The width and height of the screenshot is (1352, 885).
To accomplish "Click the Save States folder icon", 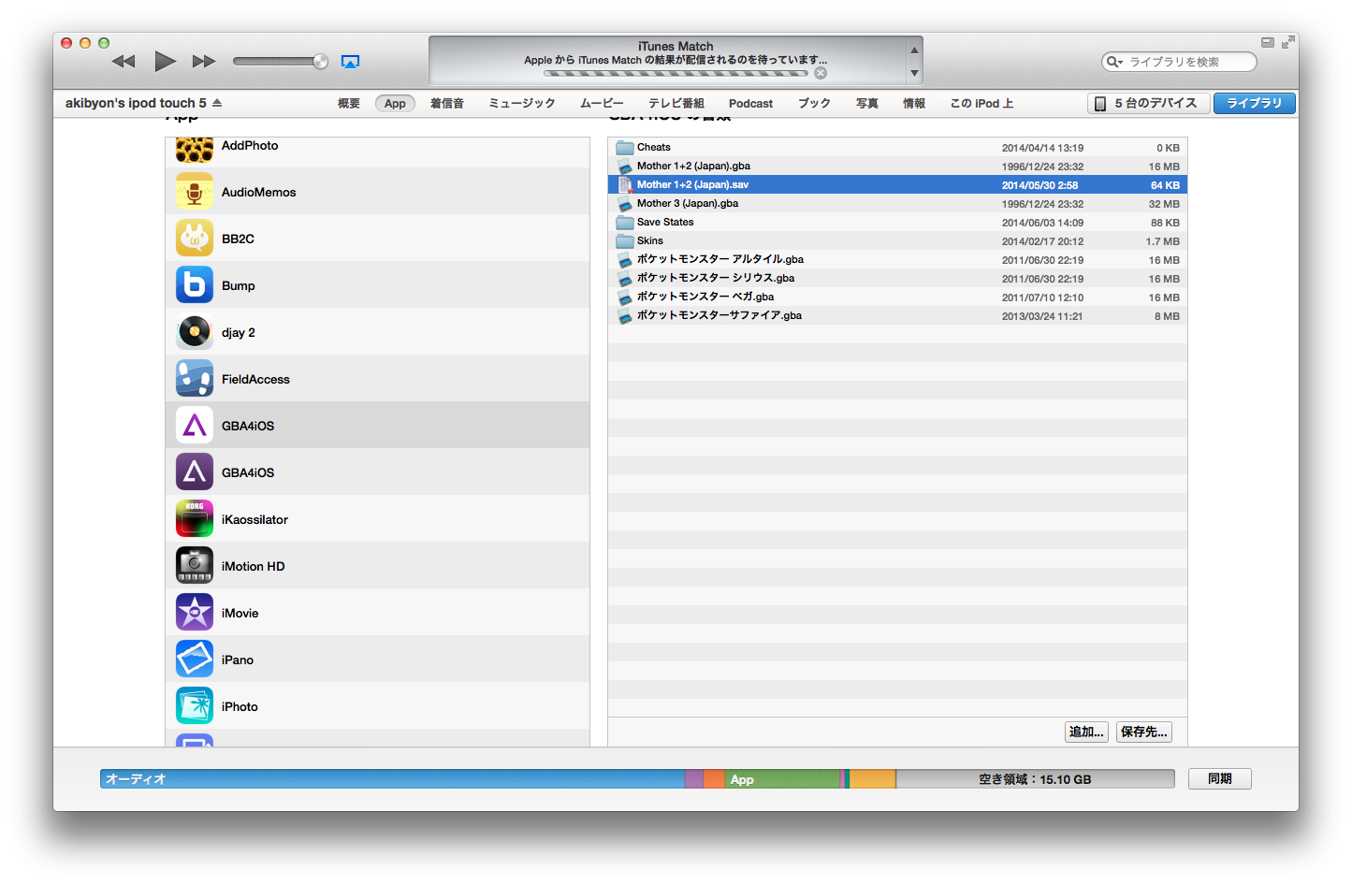I will click(625, 223).
